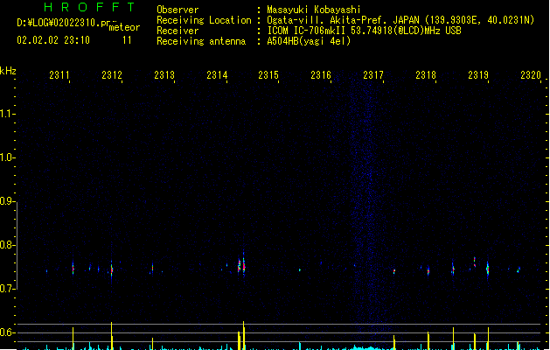Select the 2320 time marker
This screenshot has height=350, width=550.
point(531,75)
